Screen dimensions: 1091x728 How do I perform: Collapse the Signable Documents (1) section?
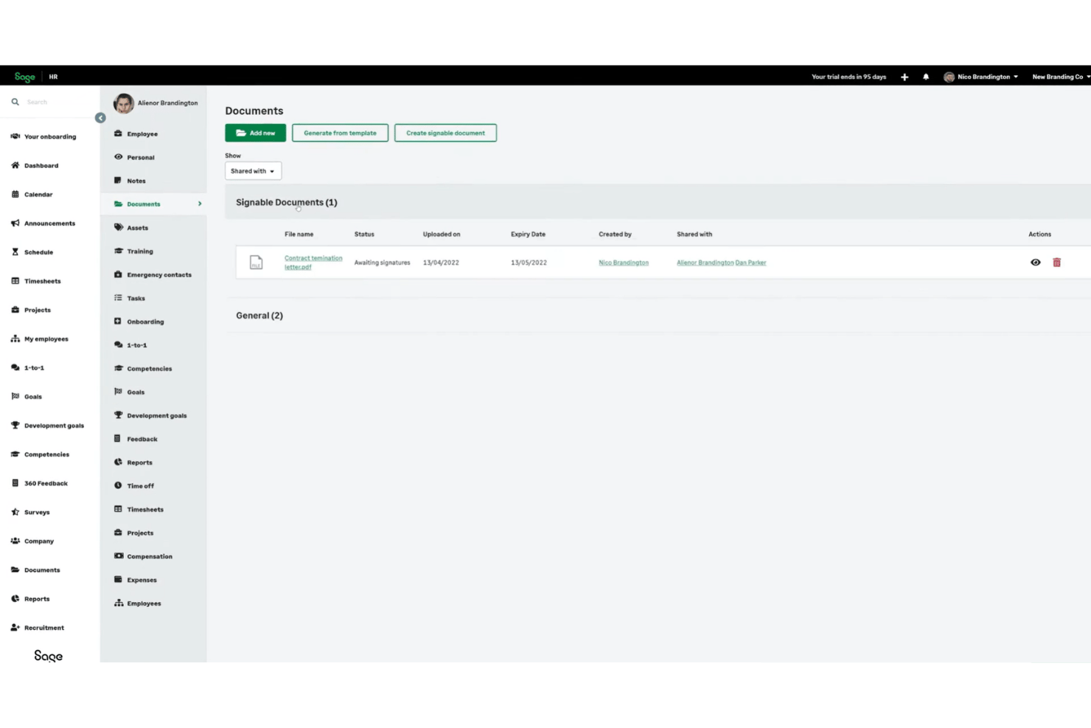tap(287, 202)
